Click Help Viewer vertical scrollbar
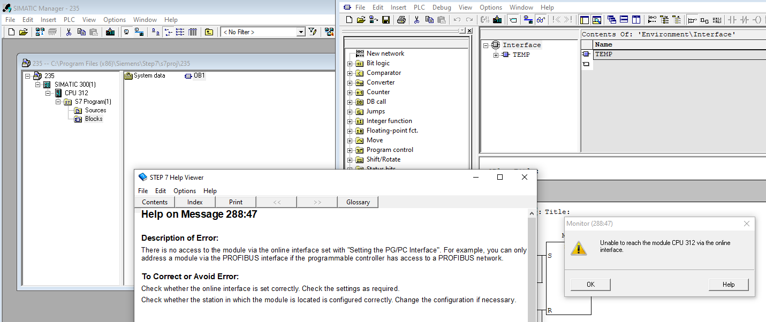The height and width of the screenshot is (322, 766). click(x=532, y=266)
